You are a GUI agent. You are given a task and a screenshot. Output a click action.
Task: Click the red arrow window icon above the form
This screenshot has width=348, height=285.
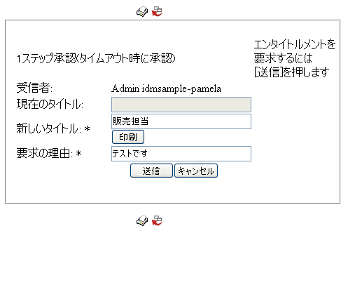pos(157,11)
